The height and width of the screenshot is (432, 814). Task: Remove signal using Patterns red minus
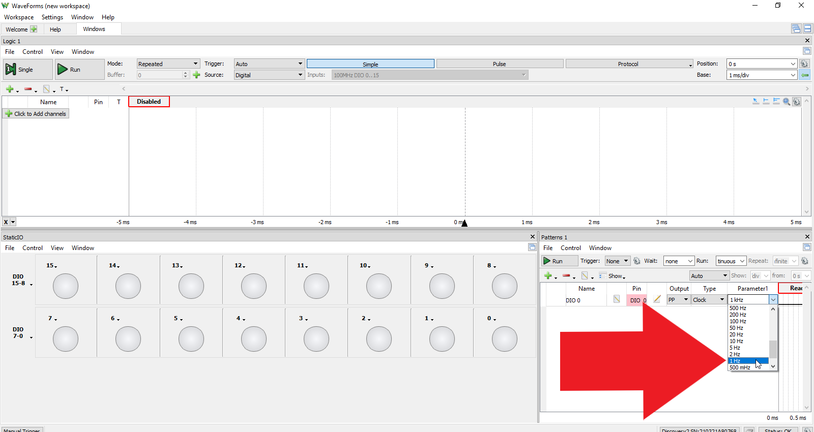[x=566, y=276]
